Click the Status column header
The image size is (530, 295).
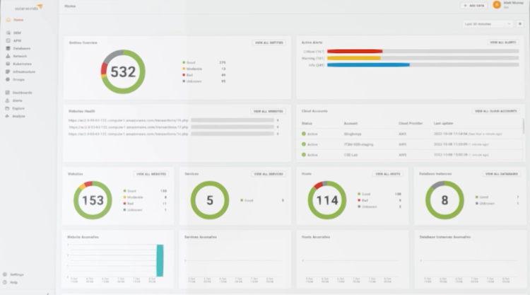click(x=307, y=124)
